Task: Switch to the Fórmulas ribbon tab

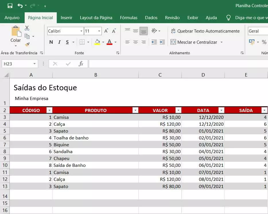Action: point(129,18)
